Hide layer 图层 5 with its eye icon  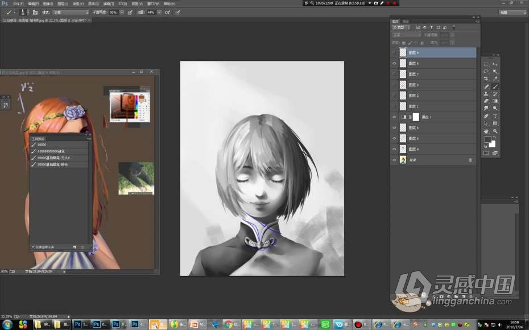click(x=394, y=138)
